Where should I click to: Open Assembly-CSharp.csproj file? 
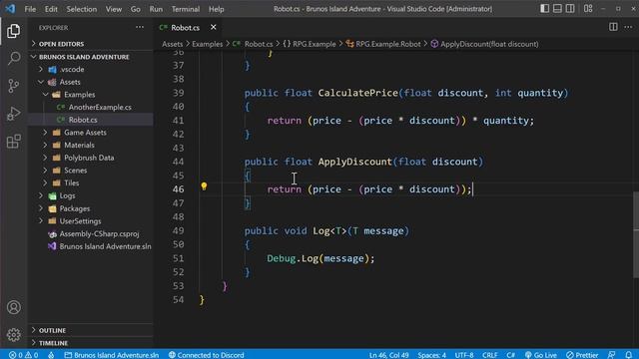91,233
